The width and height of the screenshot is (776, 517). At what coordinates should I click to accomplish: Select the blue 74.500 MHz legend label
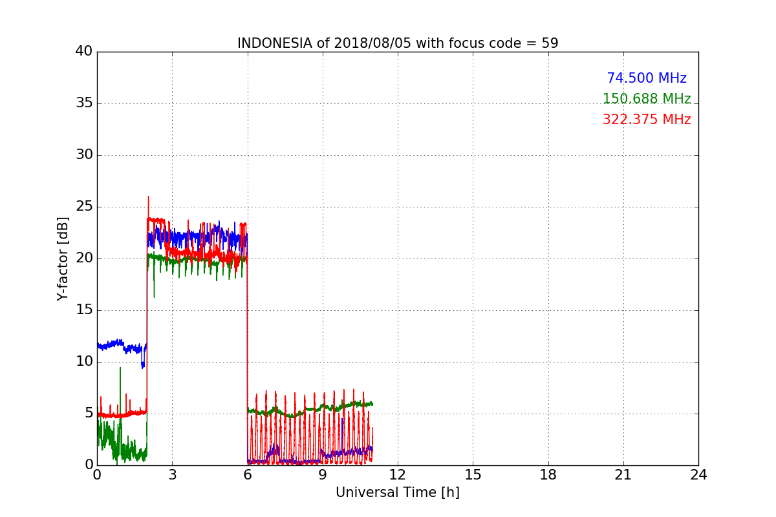coord(647,78)
